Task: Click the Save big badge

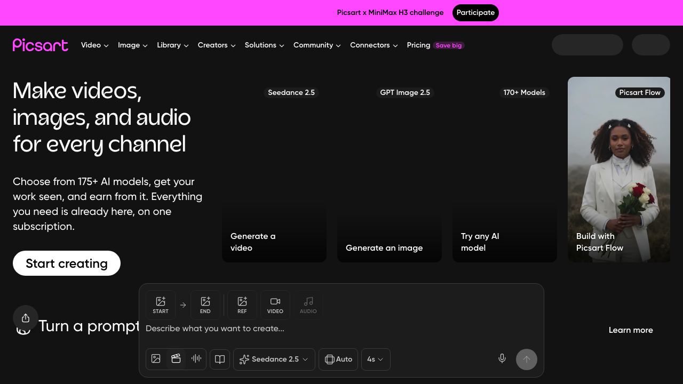Action: click(x=449, y=45)
